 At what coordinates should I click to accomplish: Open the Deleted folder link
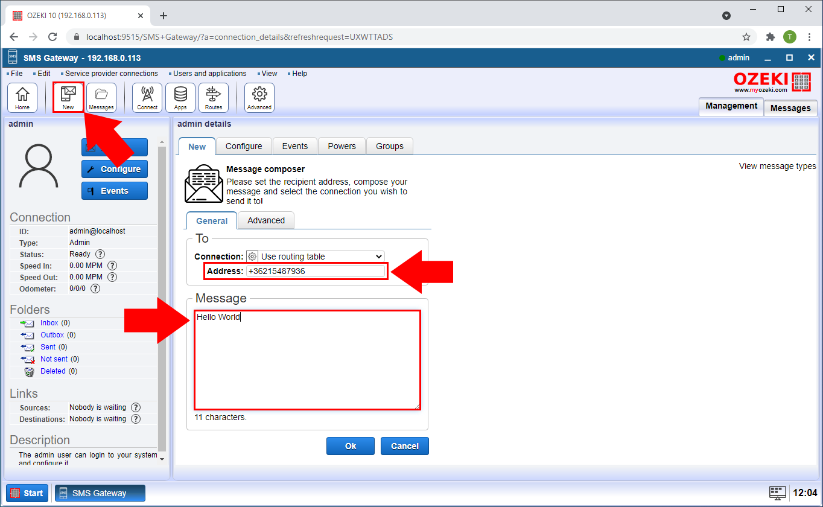pyautogui.click(x=52, y=371)
